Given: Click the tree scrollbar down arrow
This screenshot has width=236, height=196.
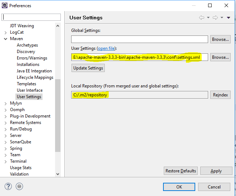Looking at the screenshot, I should [58, 174].
